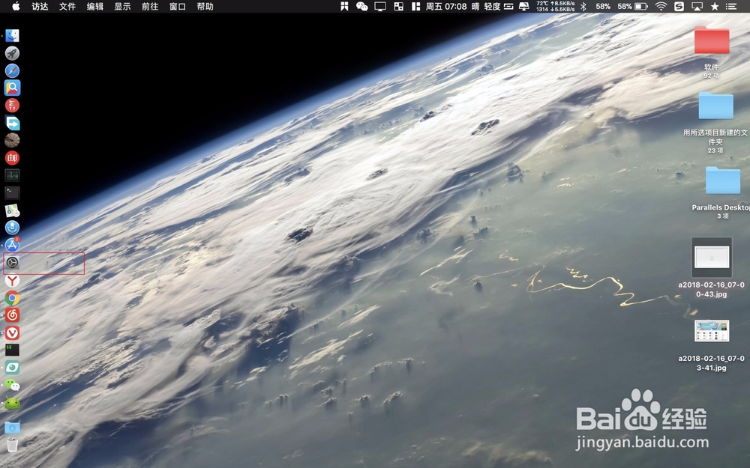Screen dimensions: 750x468
Task: Click the 72℃ network speed monitor
Action: [x=555, y=6]
